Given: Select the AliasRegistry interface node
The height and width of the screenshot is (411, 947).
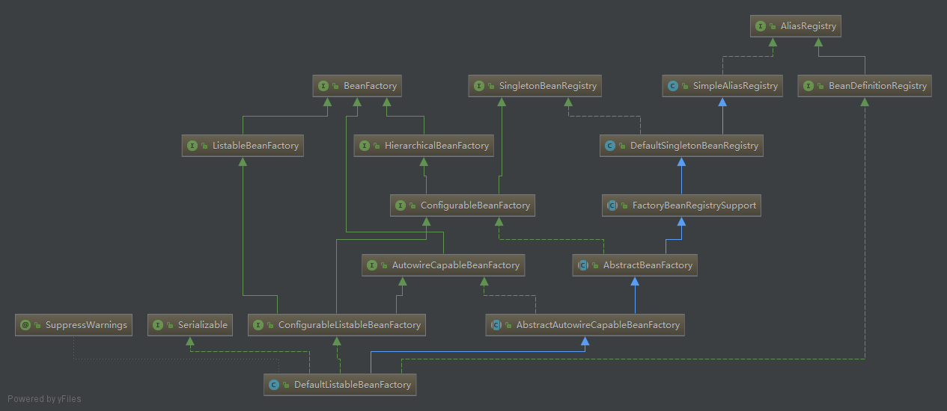Looking at the screenshot, I should point(797,26).
